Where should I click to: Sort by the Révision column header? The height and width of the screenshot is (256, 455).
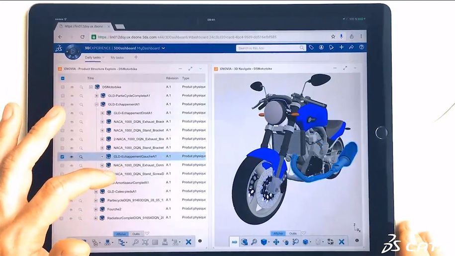(x=172, y=78)
